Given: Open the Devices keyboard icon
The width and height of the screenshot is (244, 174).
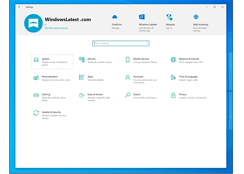Looking at the screenshot, I should [x=82, y=59].
